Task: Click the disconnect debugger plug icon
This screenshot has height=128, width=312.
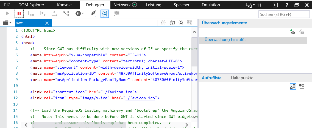Action: pyautogui.click(x=94, y=13)
